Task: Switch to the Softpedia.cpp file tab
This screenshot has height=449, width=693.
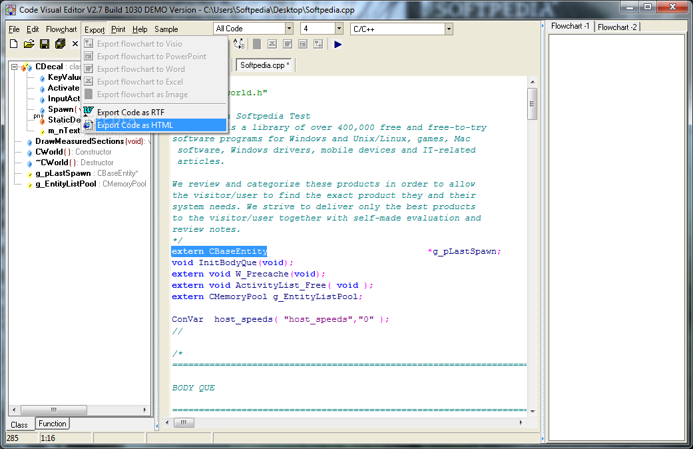Action: tap(264, 65)
